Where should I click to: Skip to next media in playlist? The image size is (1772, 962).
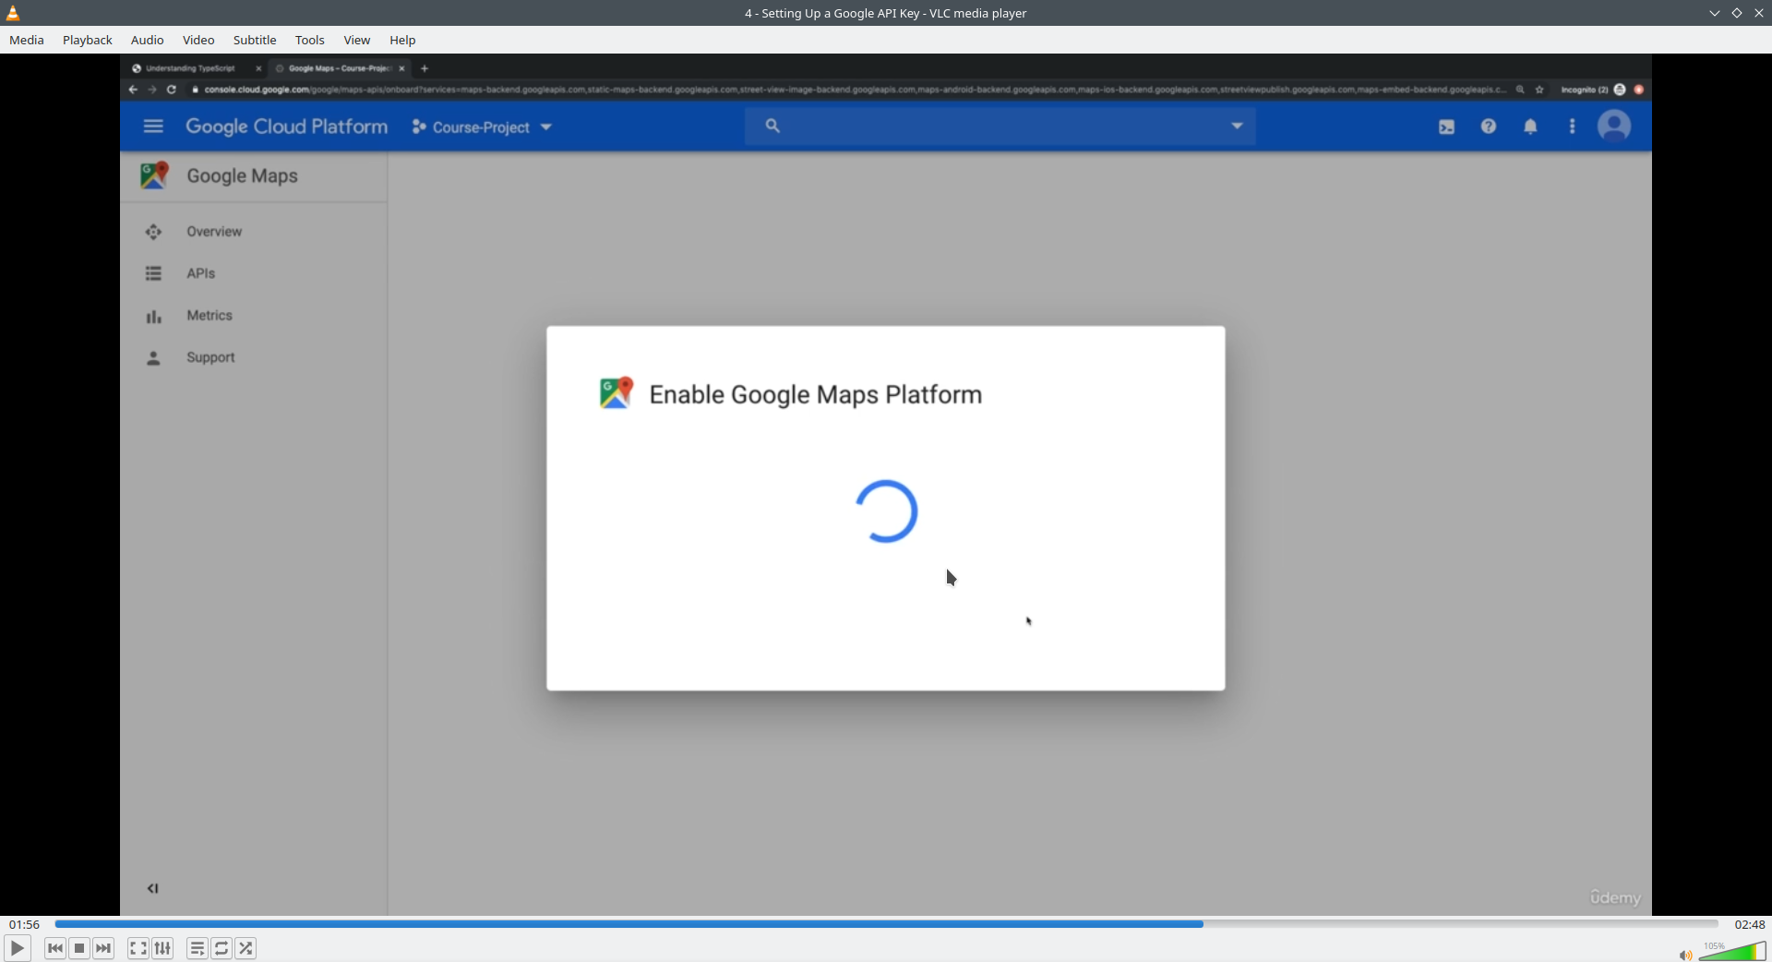point(103,948)
